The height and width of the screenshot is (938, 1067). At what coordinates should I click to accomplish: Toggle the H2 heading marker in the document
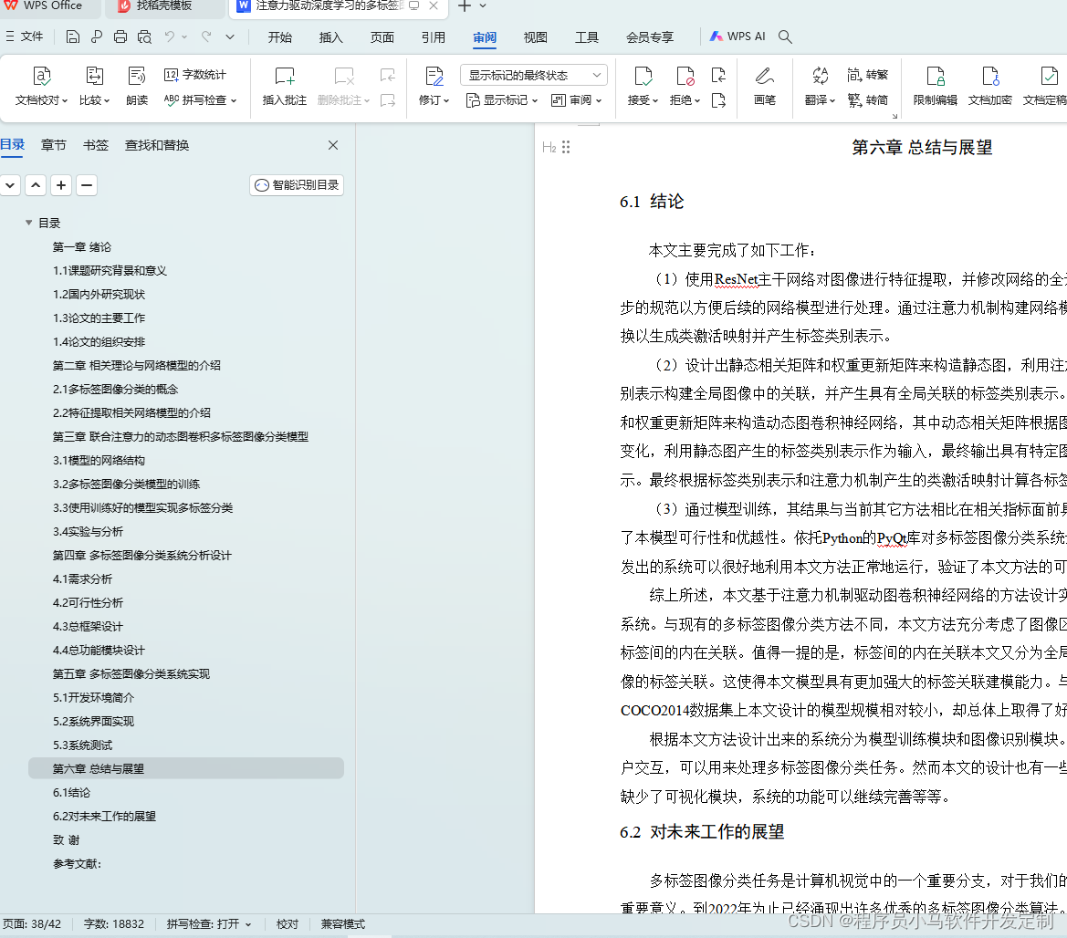point(549,147)
